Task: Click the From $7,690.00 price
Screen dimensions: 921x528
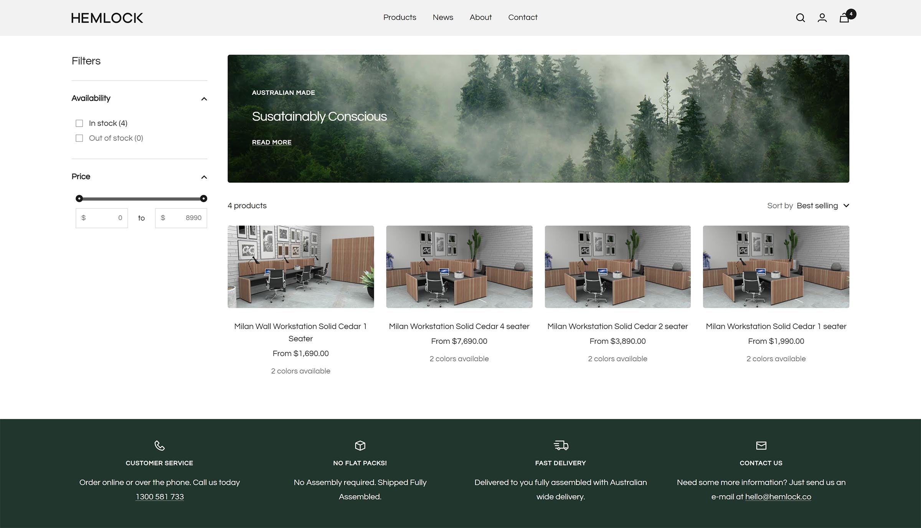Action: click(x=459, y=341)
